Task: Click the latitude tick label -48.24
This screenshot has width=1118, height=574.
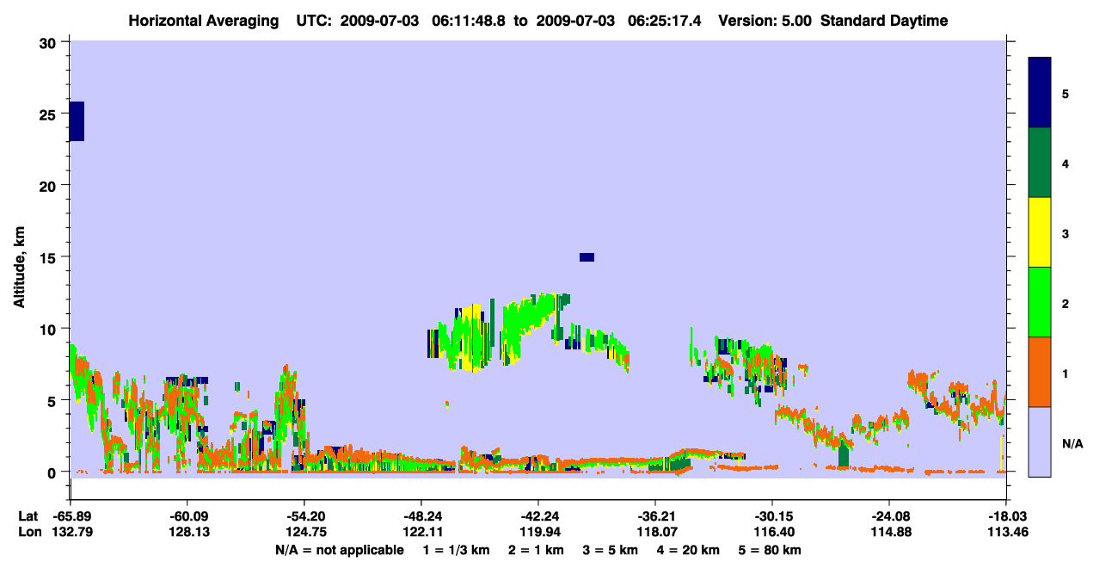Action: (421, 516)
